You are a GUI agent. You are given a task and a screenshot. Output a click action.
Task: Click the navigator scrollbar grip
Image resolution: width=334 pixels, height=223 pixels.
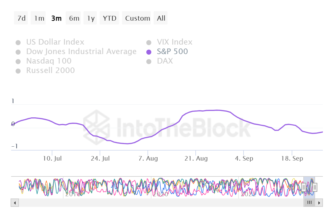coord(309,203)
